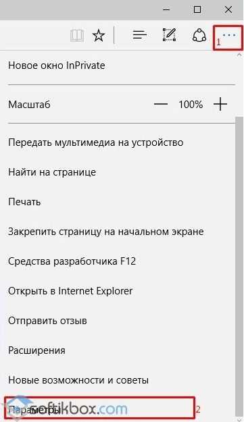This screenshot has height=422, width=244.
Task: Select the Печать menu entry
Action: click(118, 202)
